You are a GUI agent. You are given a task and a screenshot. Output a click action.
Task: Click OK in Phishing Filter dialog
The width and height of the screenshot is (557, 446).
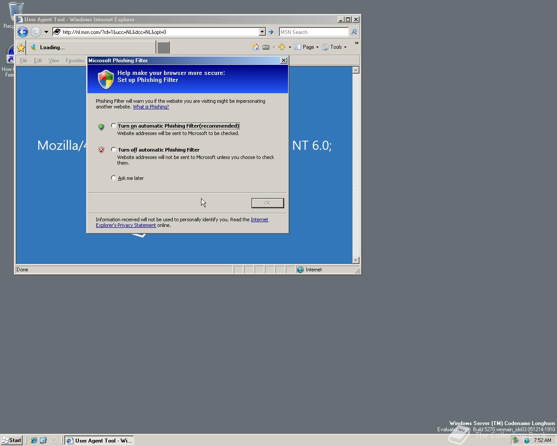[x=268, y=203]
